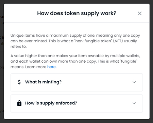Click the padlock supply enforcement icon
The image size is (153, 123).
(19, 103)
